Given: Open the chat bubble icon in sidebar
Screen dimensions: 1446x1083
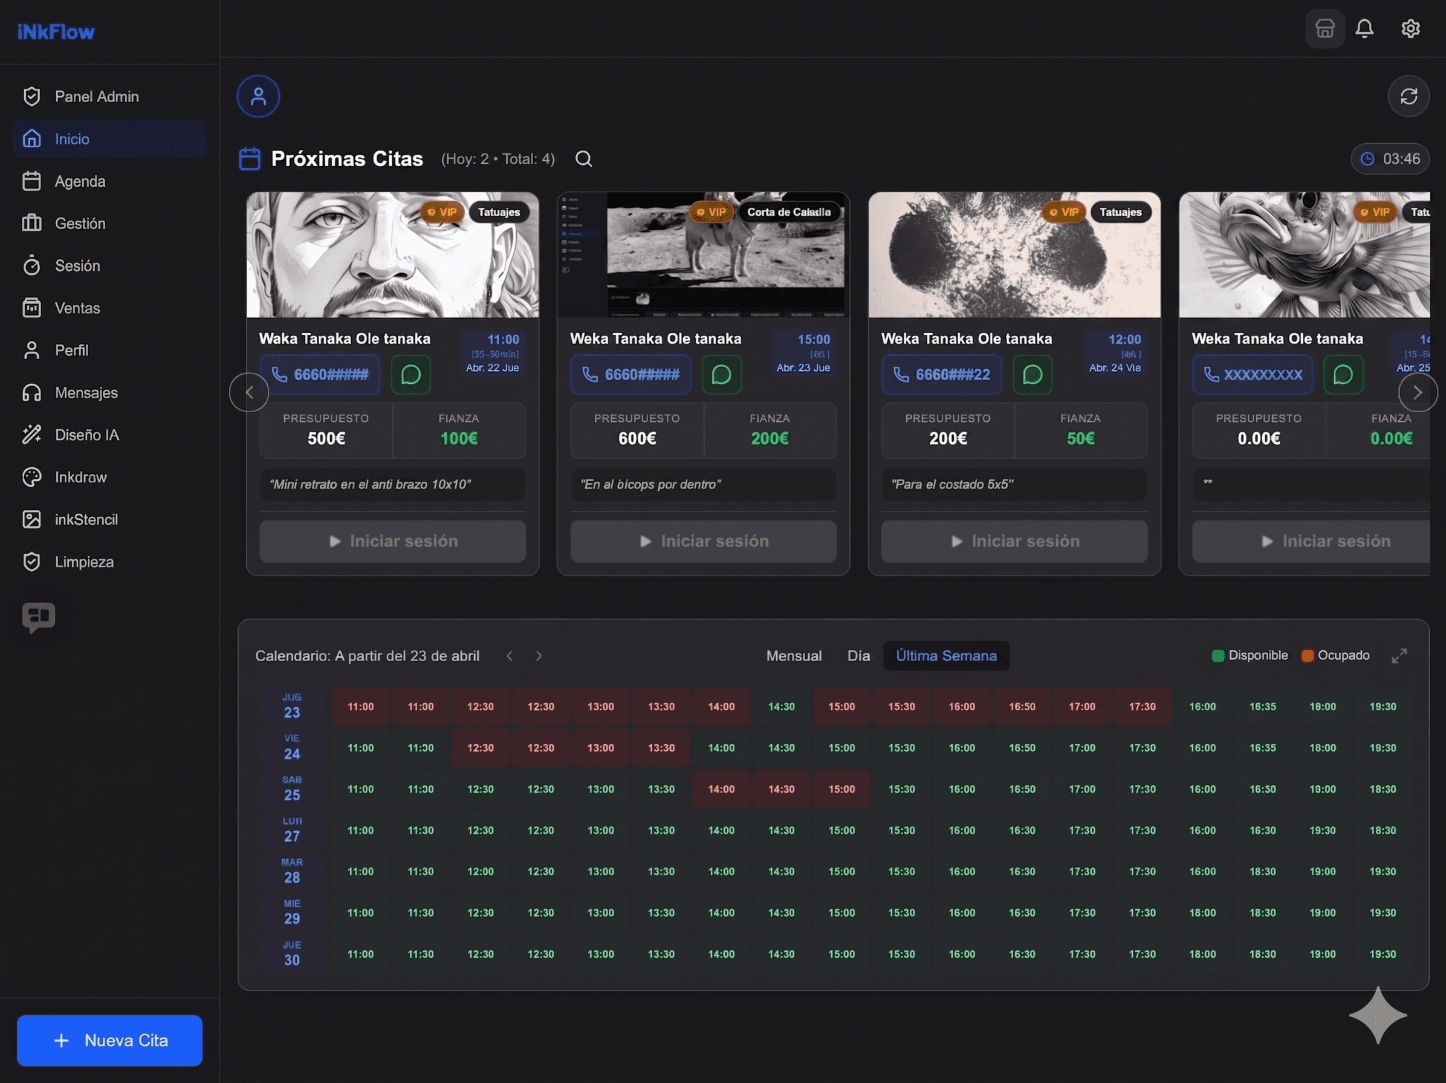Looking at the screenshot, I should (39, 616).
